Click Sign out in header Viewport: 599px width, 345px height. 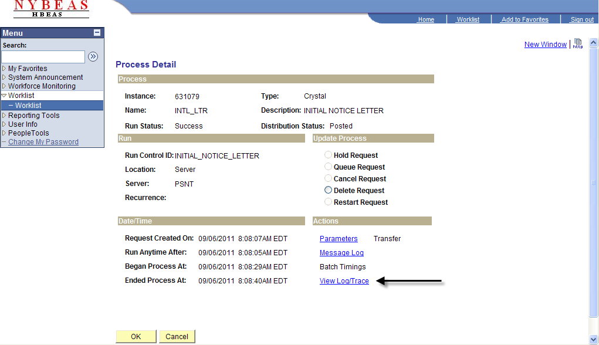582,19
